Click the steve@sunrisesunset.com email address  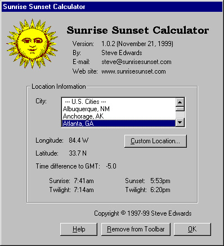click(136, 62)
